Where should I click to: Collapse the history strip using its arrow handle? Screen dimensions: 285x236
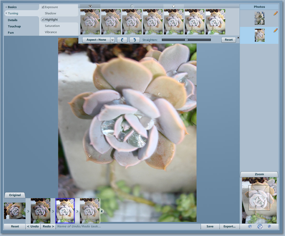[102, 211]
